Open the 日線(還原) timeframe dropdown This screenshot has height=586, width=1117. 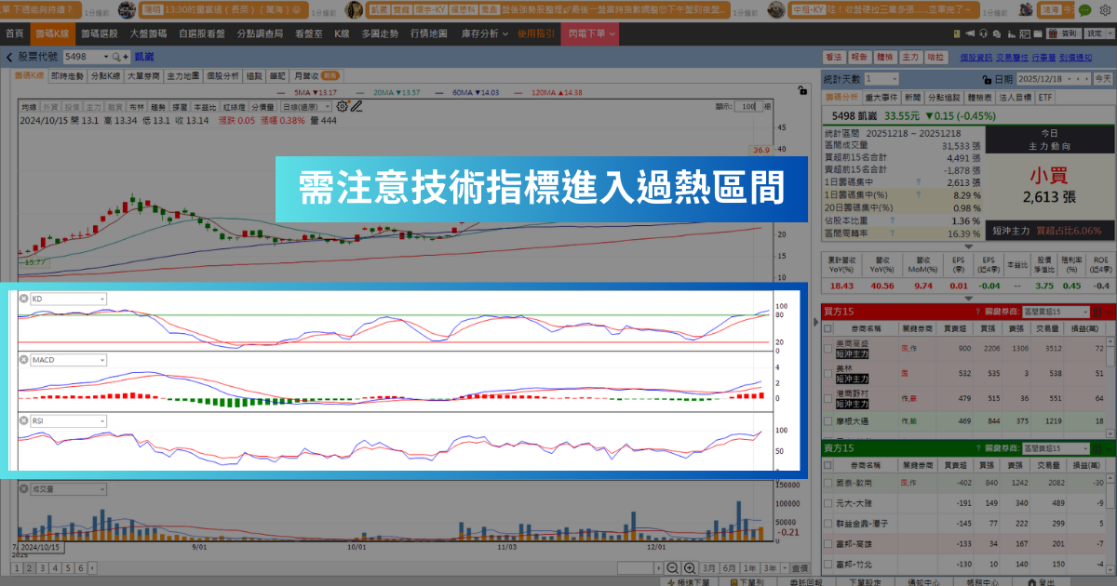(x=305, y=106)
